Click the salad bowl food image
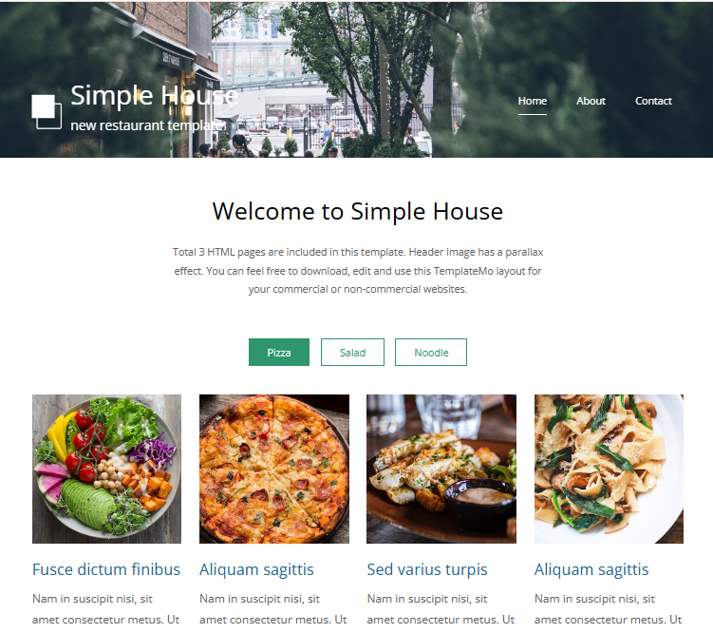713x633 pixels. (107, 469)
